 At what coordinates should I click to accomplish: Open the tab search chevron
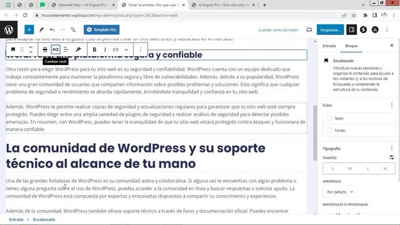pyautogui.click(x=363, y=5)
